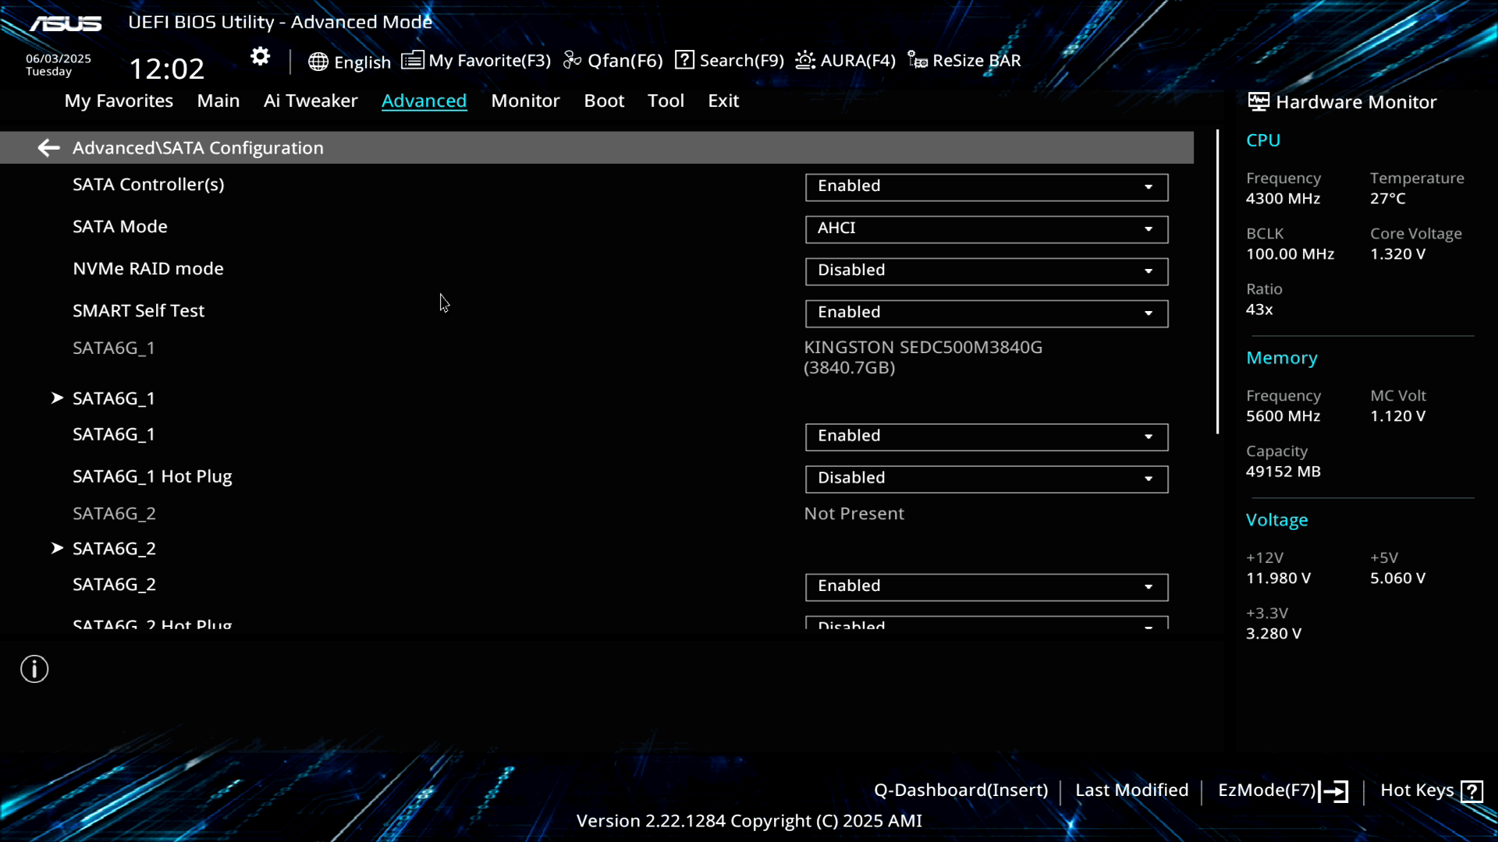Click the globe language icon
This screenshot has height=842, width=1498.
[x=318, y=62]
